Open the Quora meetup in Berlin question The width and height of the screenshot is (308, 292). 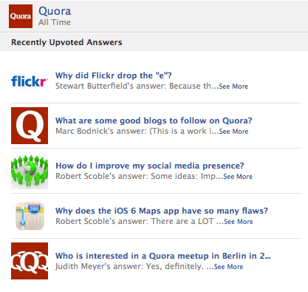(x=163, y=256)
